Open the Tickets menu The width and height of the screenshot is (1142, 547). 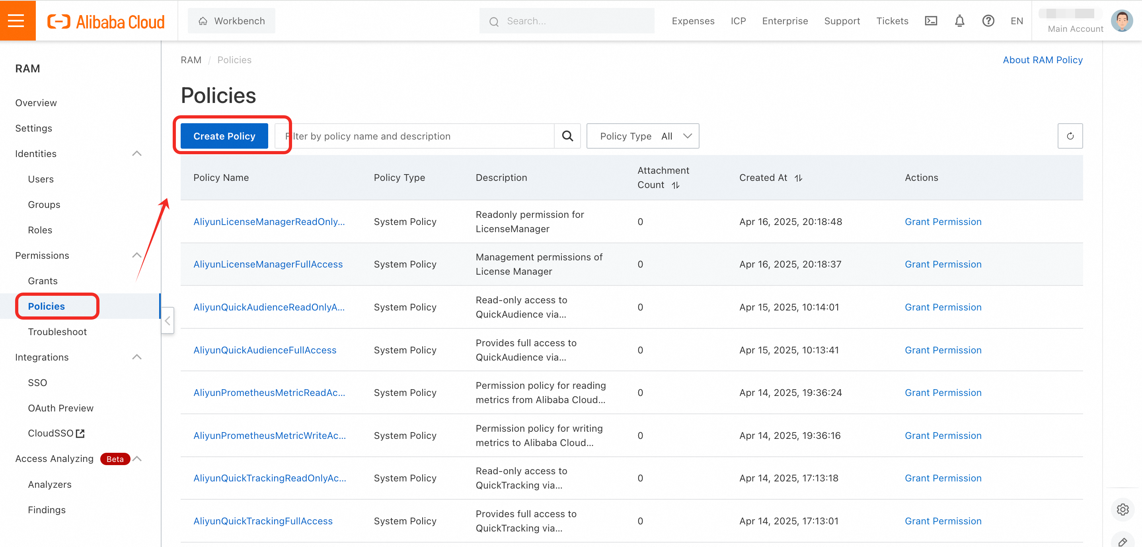coord(892,21)
